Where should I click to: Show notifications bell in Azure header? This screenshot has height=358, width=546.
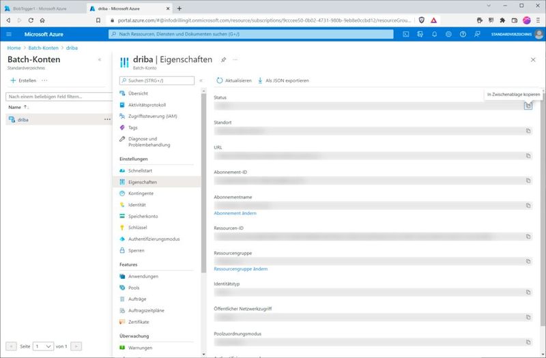point(434,34)
